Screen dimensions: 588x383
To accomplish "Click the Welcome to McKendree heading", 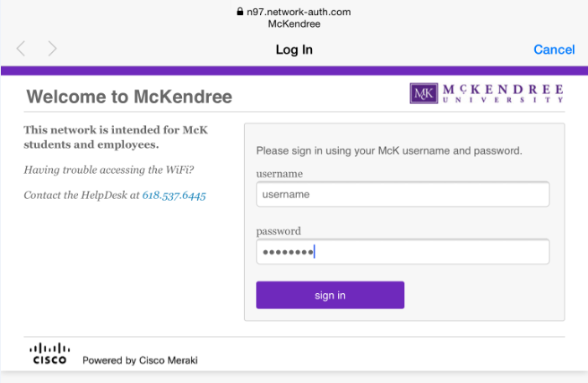I will (129, 97).
